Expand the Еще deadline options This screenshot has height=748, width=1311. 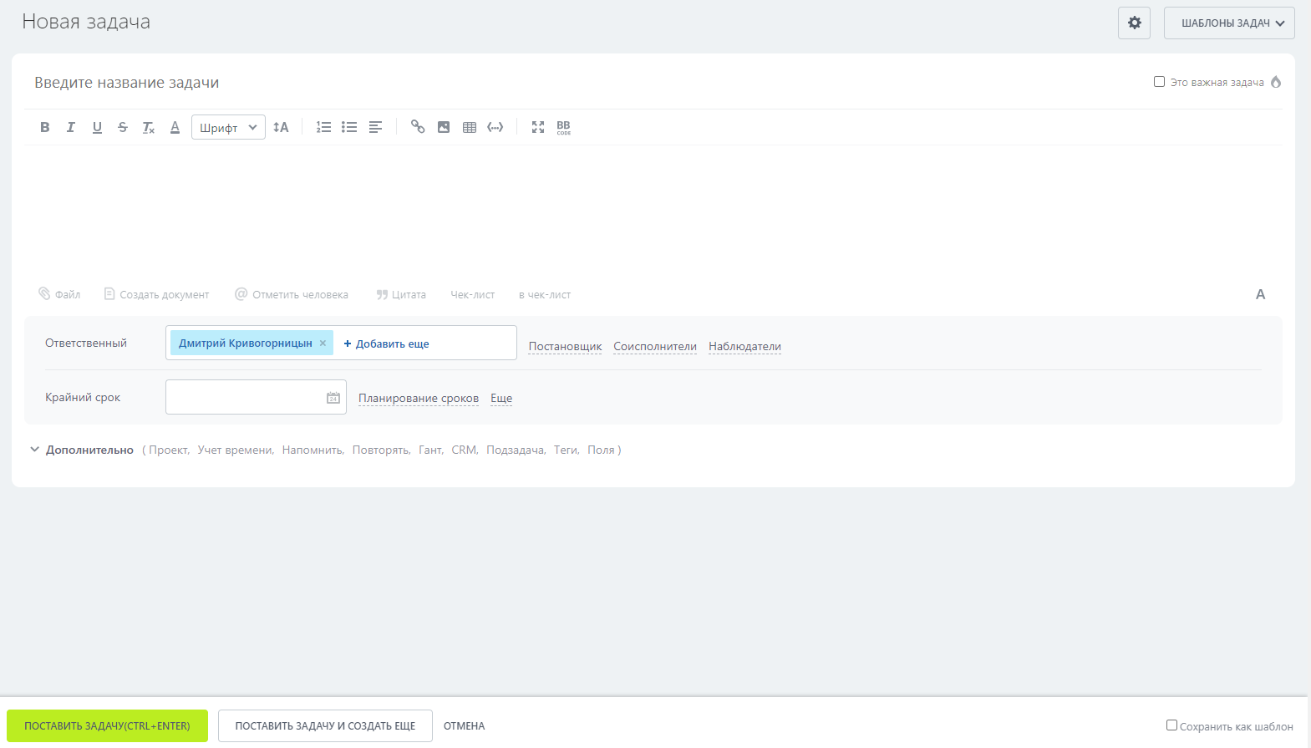click(501, 398)
